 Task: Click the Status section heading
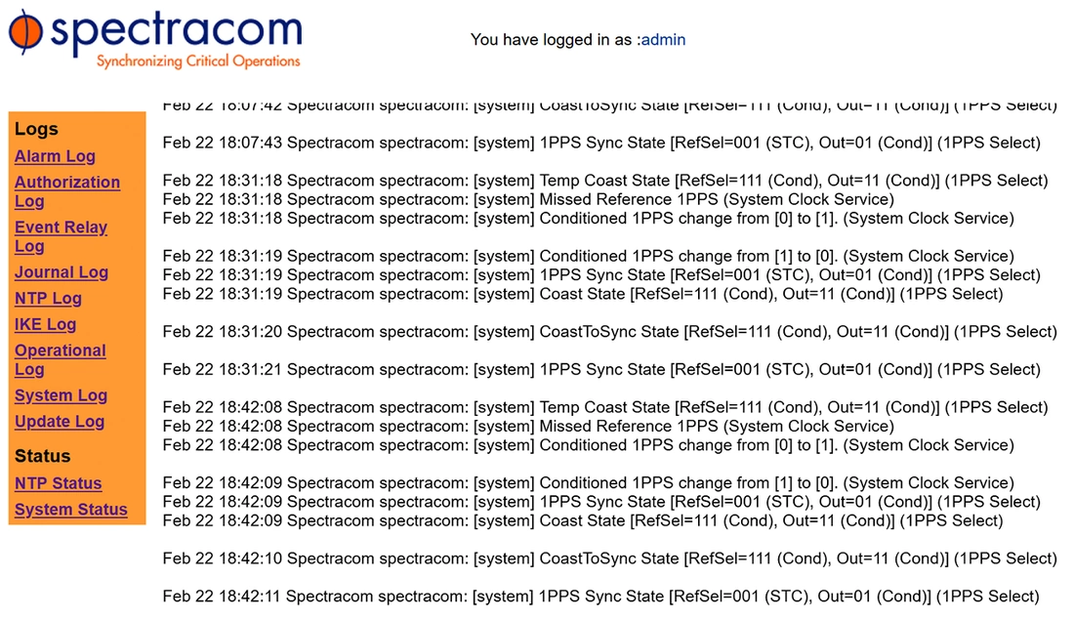pyautogui.click(x=42, y=456)
